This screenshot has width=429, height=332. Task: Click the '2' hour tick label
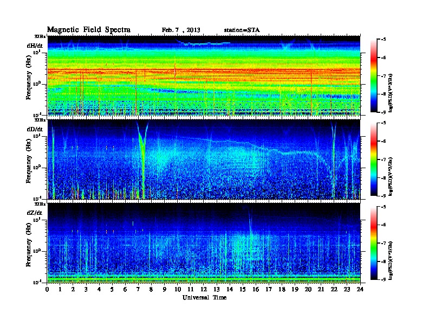pos(73,289)
